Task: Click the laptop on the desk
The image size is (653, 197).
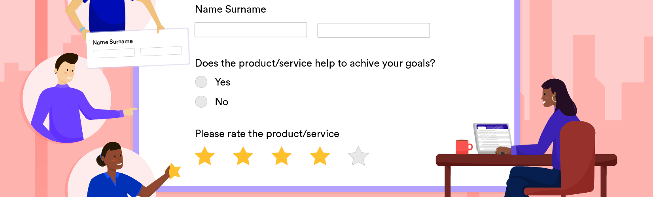Action: click(493, 138)
